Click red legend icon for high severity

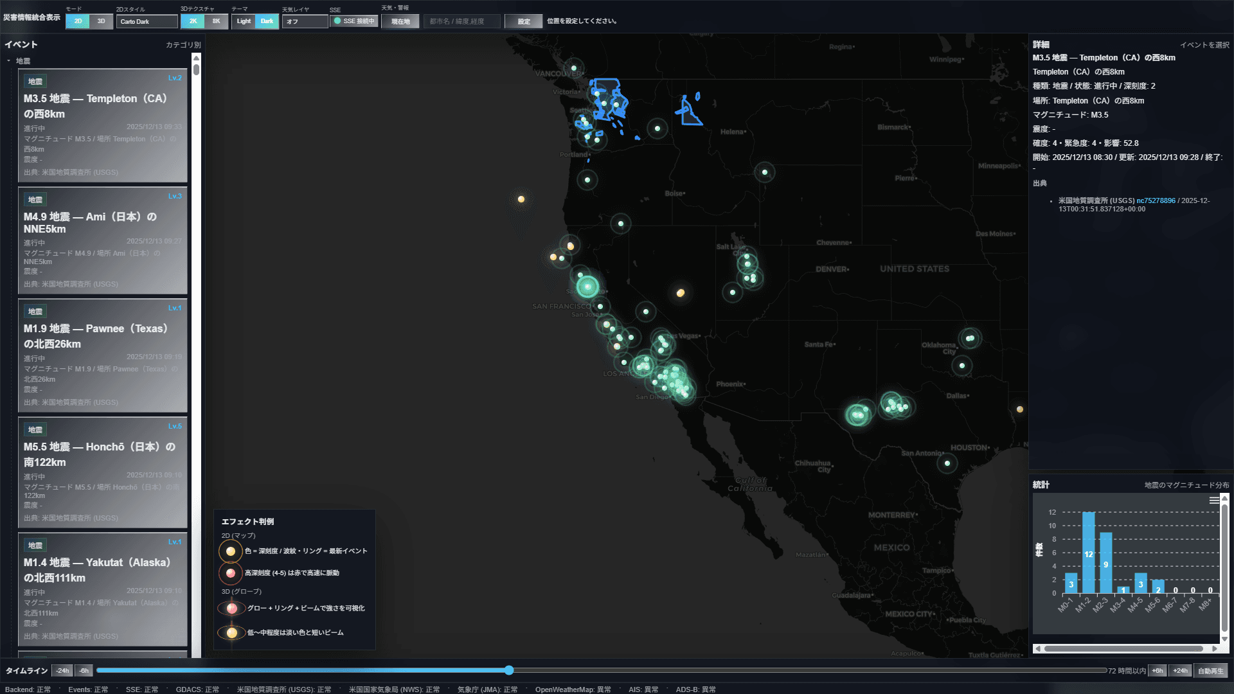[231, 573]
